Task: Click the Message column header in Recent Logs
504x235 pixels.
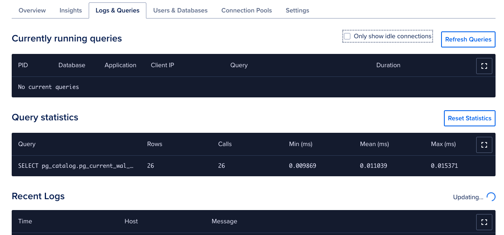Action: [x=225, y=221]
